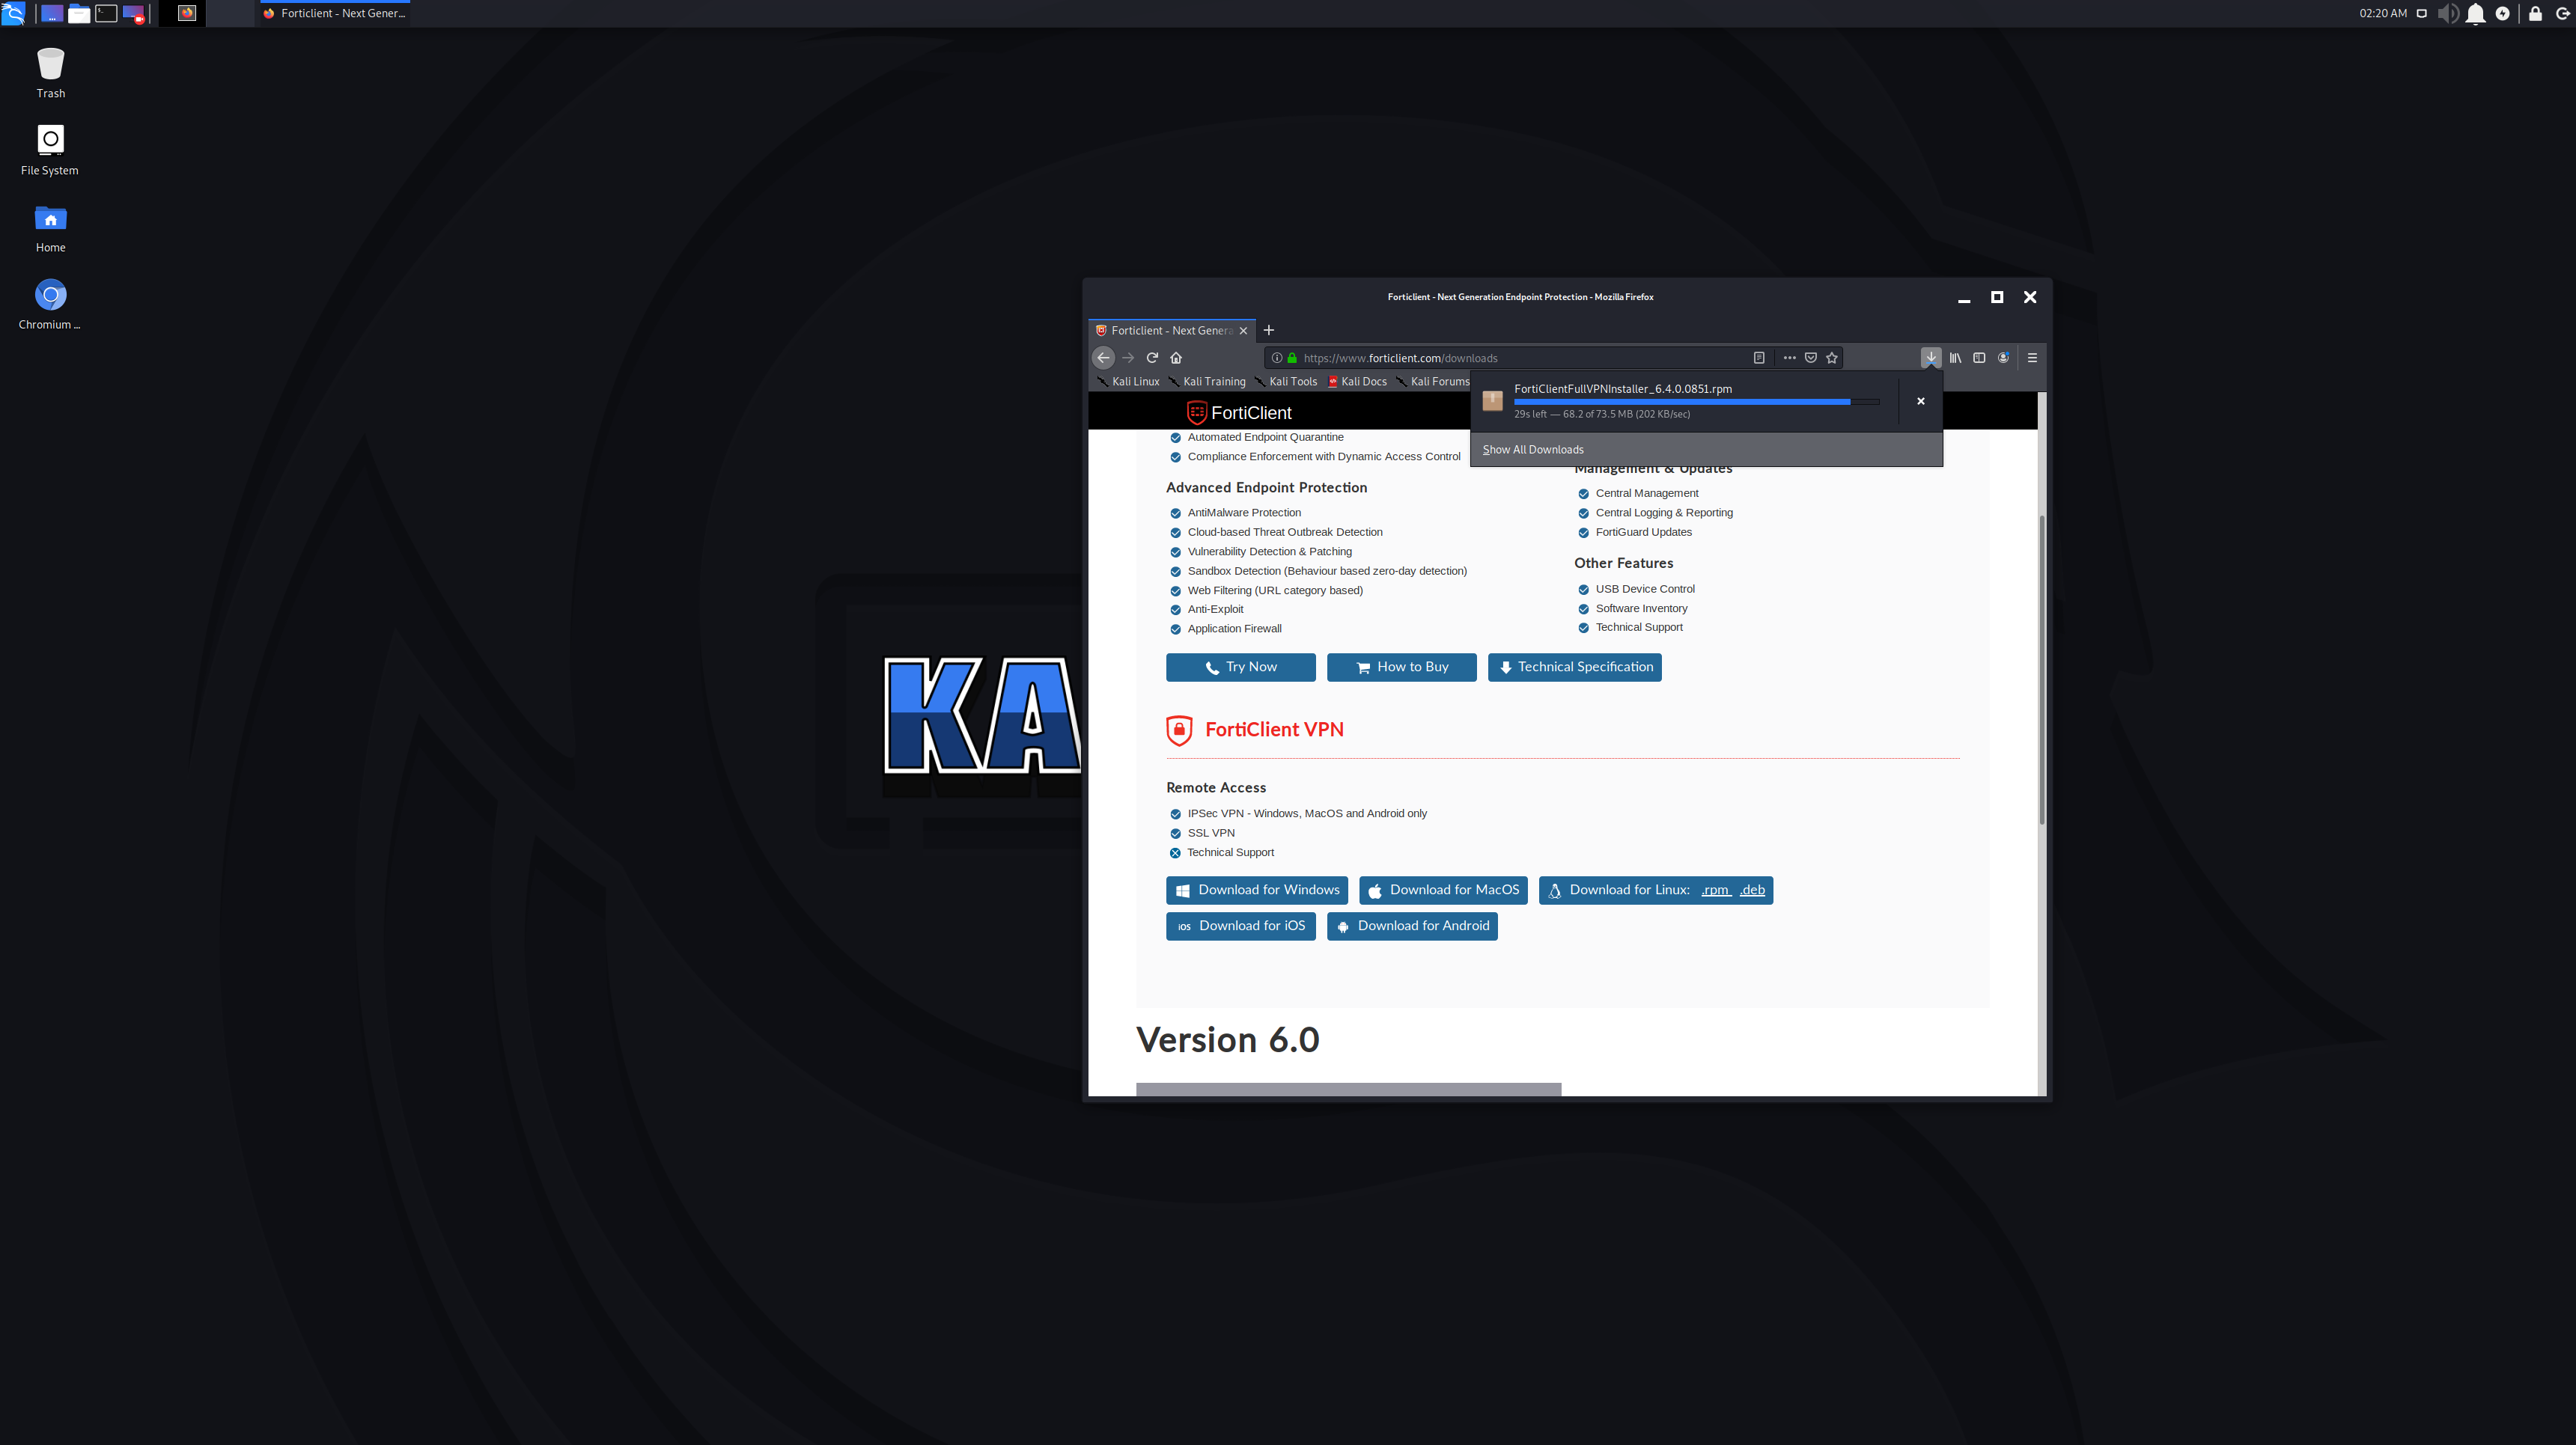Cancel the FortiClient rpm download
The height and width of the screenshot is (1445, 2576).
tap(1920, 400)
